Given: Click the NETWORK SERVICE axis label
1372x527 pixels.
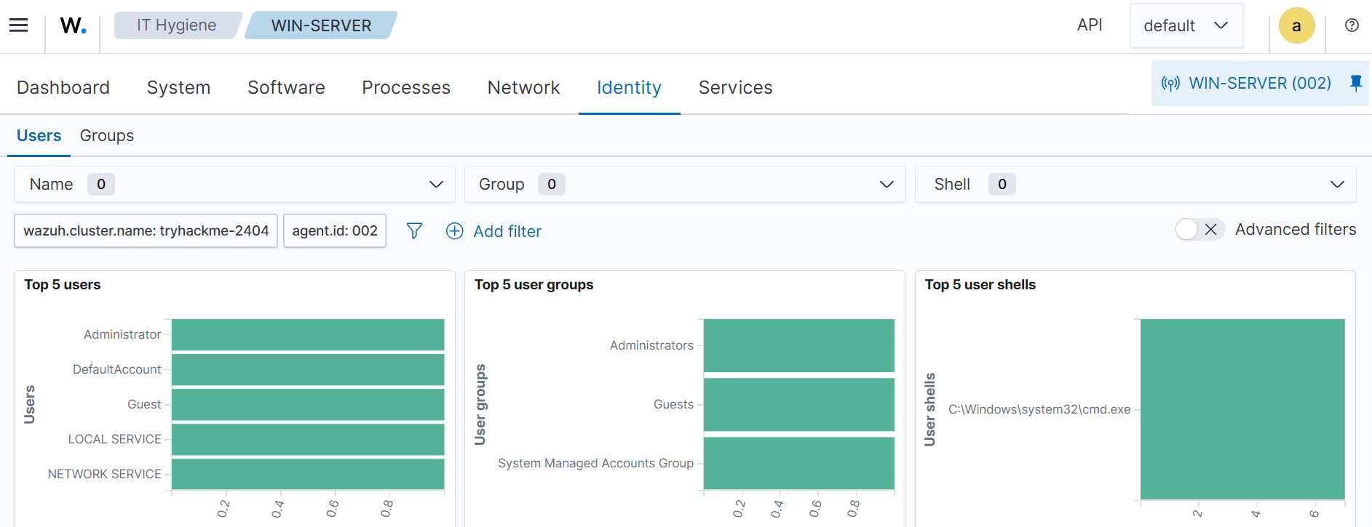Looking at the screenshot, I should coord(105,474).
